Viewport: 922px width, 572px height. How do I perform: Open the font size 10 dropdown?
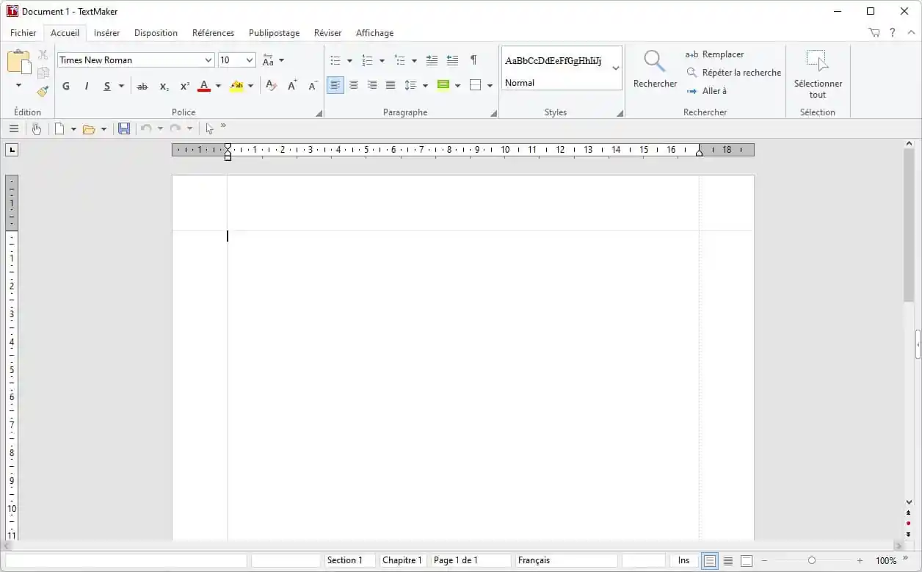pyautogui.click(x=250, y=60)
